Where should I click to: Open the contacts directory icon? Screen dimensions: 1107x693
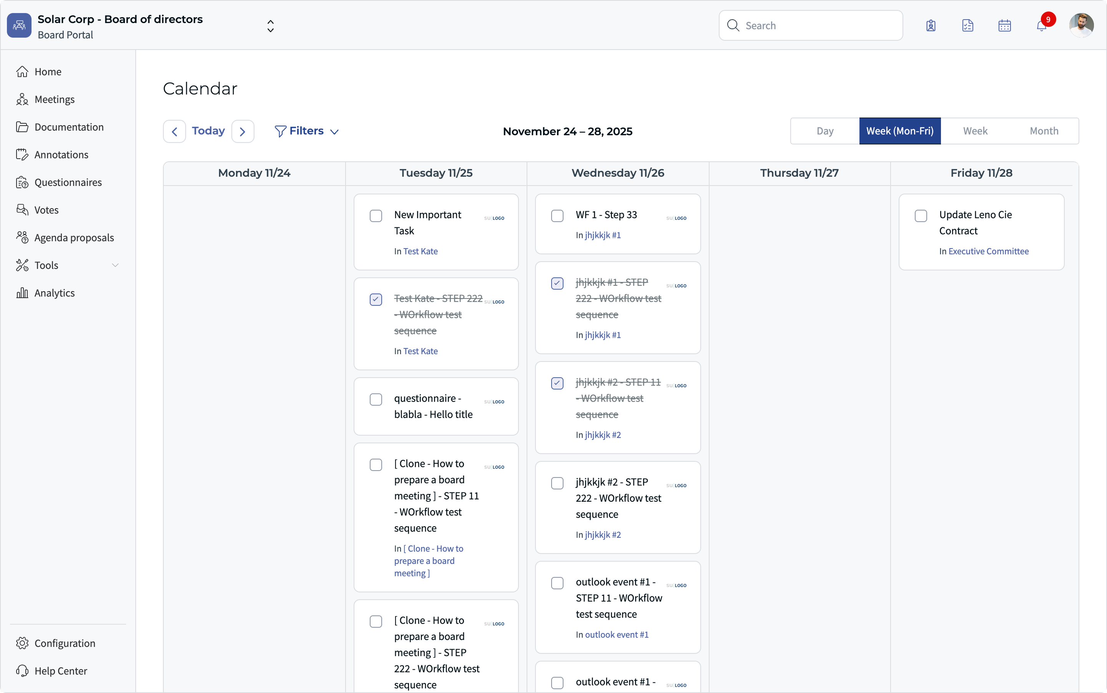point(931,25)
